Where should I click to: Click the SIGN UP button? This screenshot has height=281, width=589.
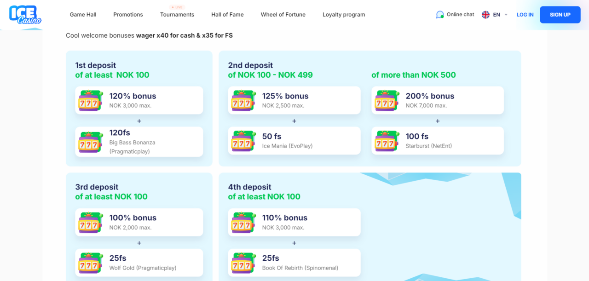(560, 15)
